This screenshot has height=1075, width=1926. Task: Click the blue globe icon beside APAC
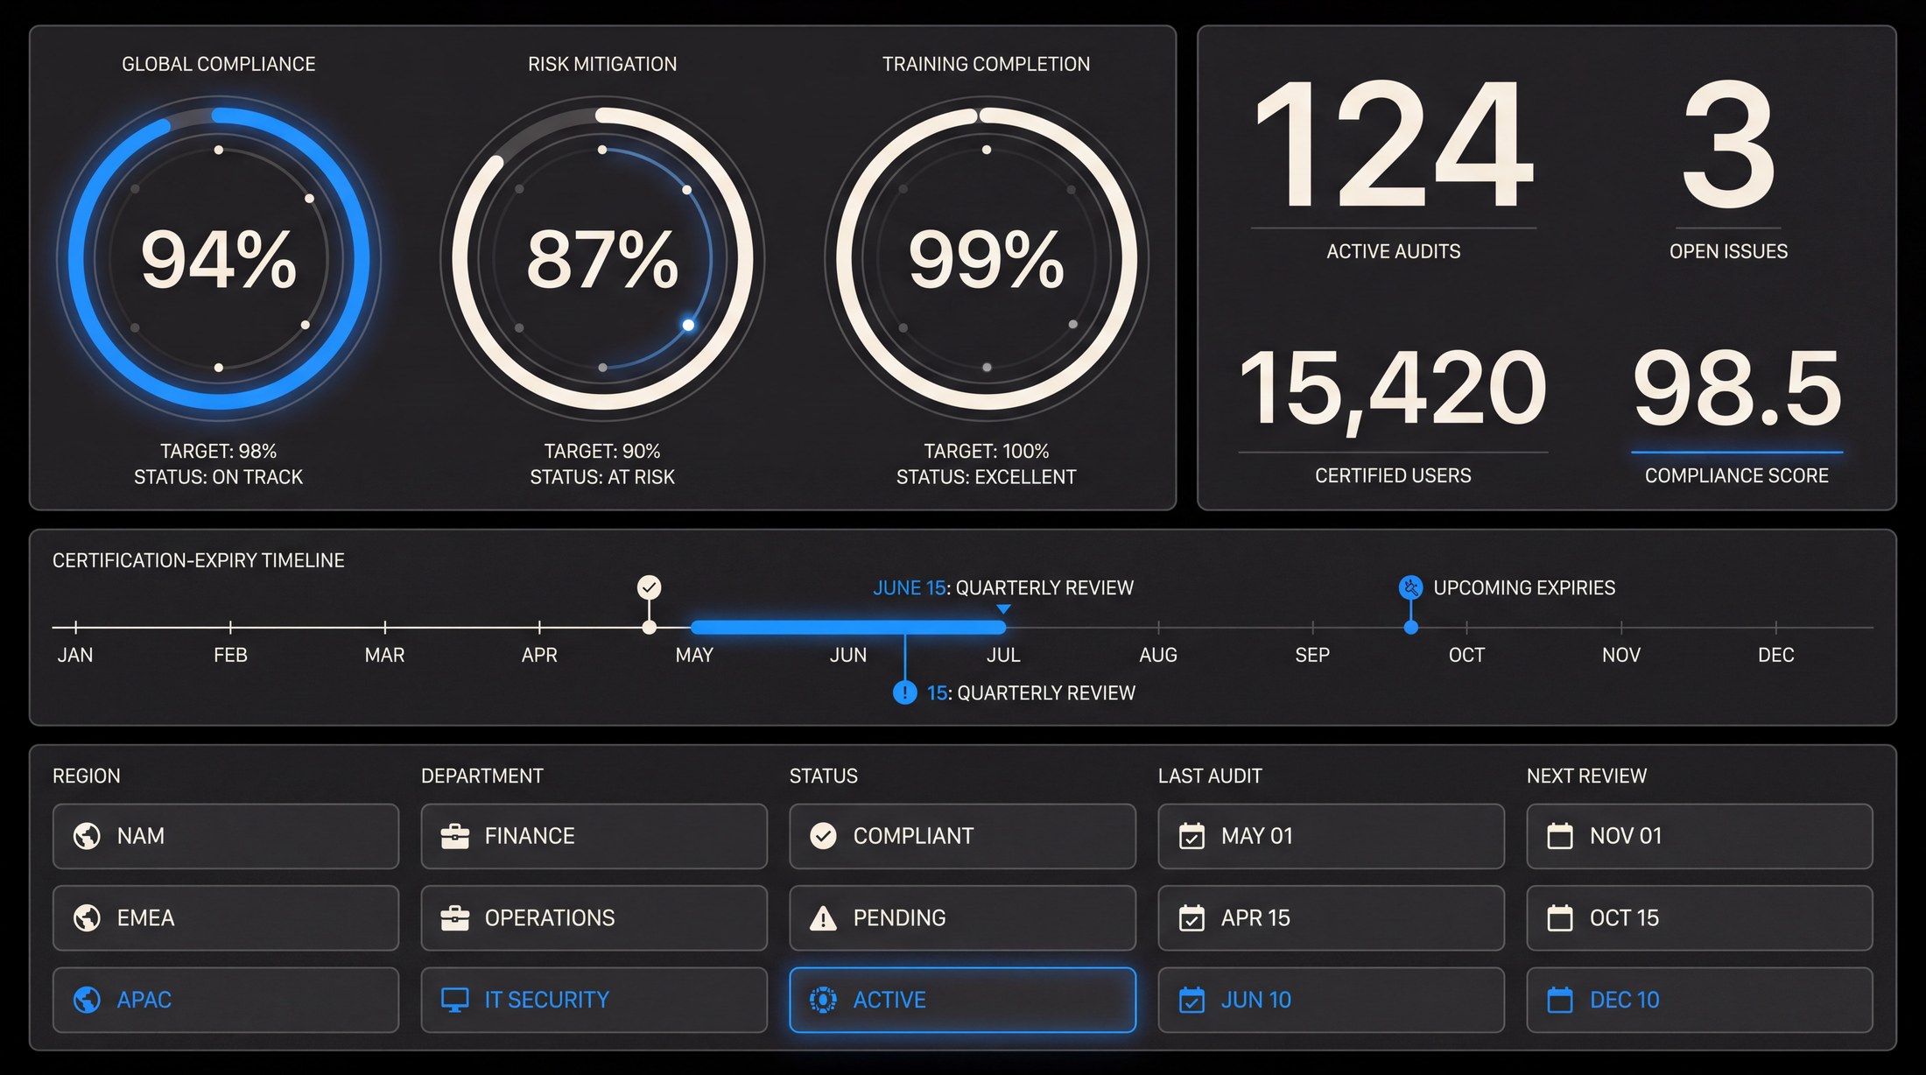[87, 999]
